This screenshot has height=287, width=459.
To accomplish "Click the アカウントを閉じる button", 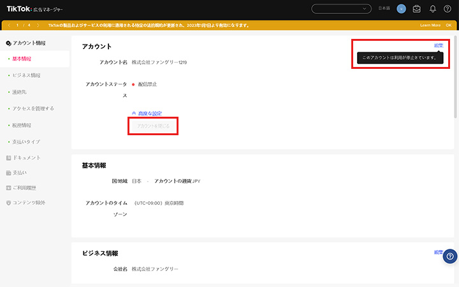I will (153, 126).
